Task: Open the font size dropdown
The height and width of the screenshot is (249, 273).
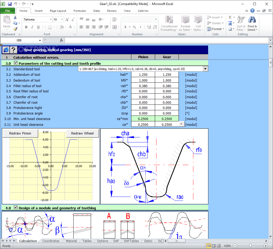Action: click(62, 19)
